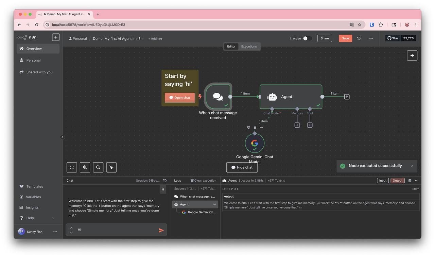Select the Google Gemini Chat Model node
The width and height of the screenshot is (435, 257).
(255, 143)
